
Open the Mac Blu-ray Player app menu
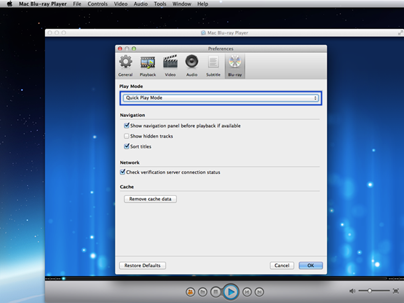pyautogui.click(x=42, y=4)
